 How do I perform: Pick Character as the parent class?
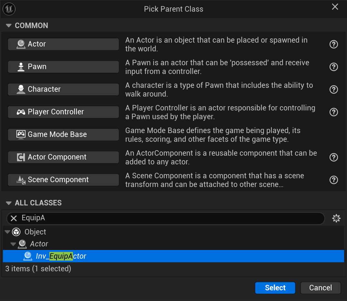tap(63, 89)
